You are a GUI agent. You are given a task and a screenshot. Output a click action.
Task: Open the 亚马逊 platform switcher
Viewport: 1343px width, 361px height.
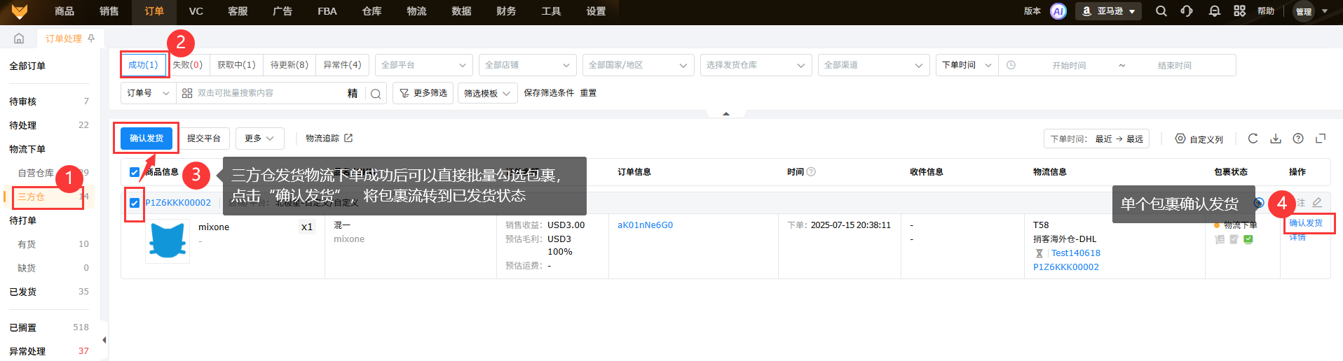1108,11
